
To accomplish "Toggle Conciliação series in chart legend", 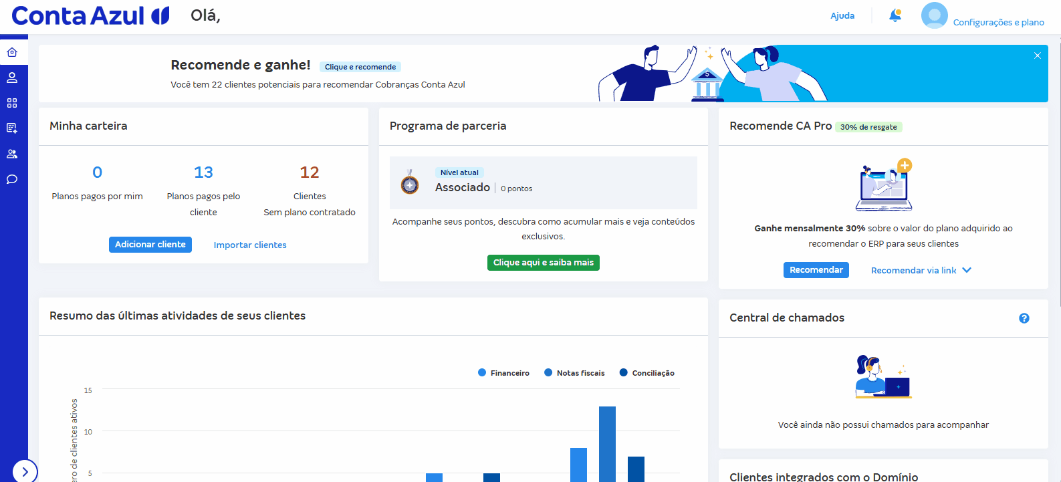I will coord(646,373).
